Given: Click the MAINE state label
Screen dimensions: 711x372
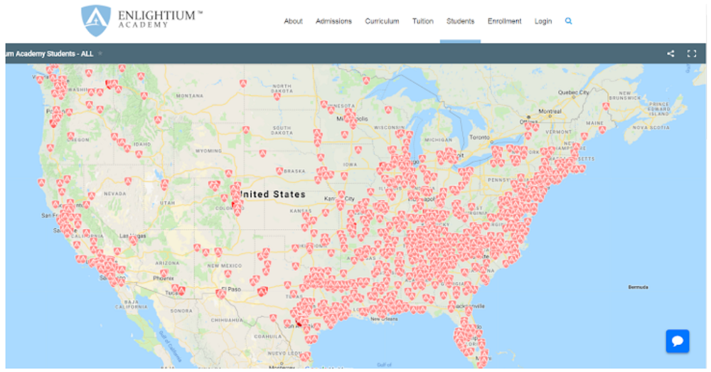Looking at the screenshot, I should [x=594, y=123].
